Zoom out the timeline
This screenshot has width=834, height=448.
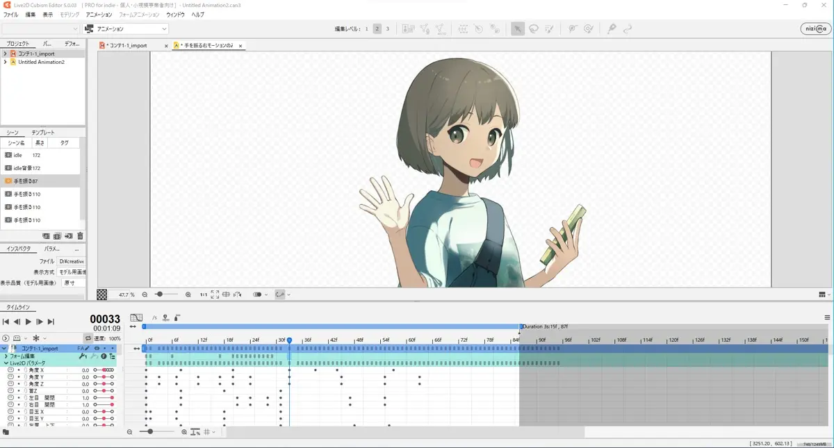coord(129,432)
